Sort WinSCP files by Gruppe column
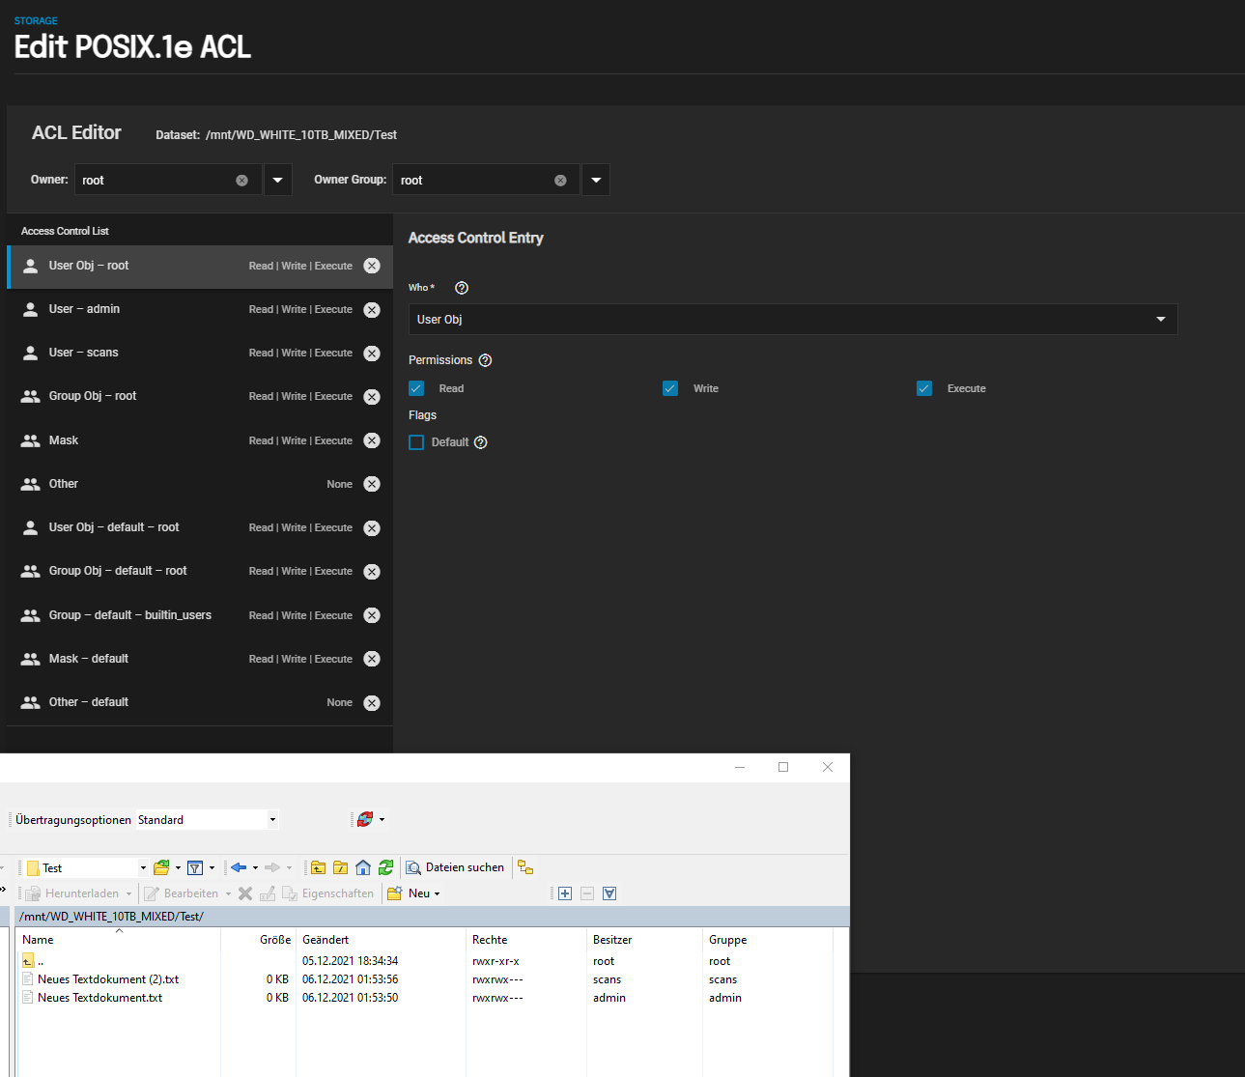 click(x=767, y=939)
